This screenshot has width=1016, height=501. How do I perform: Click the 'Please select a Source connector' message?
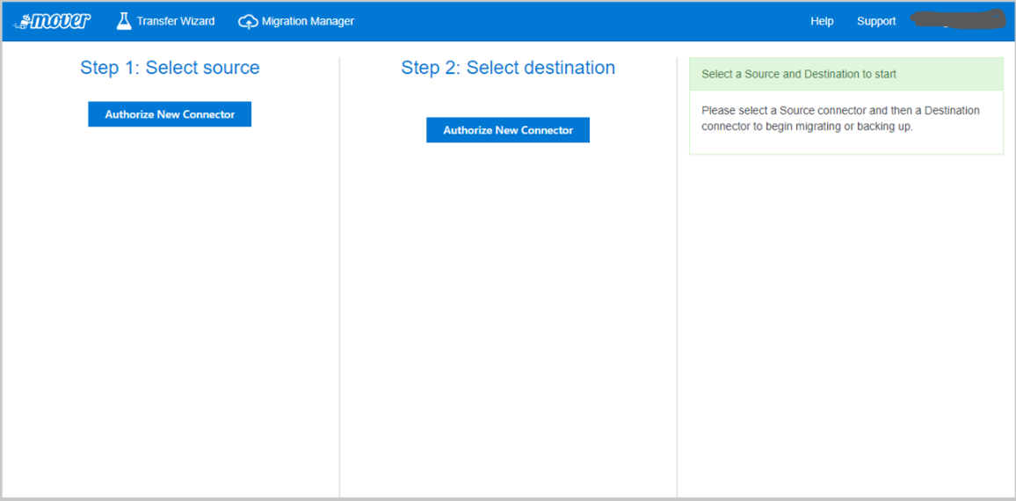pyautogui.click(x=841, y=119)
